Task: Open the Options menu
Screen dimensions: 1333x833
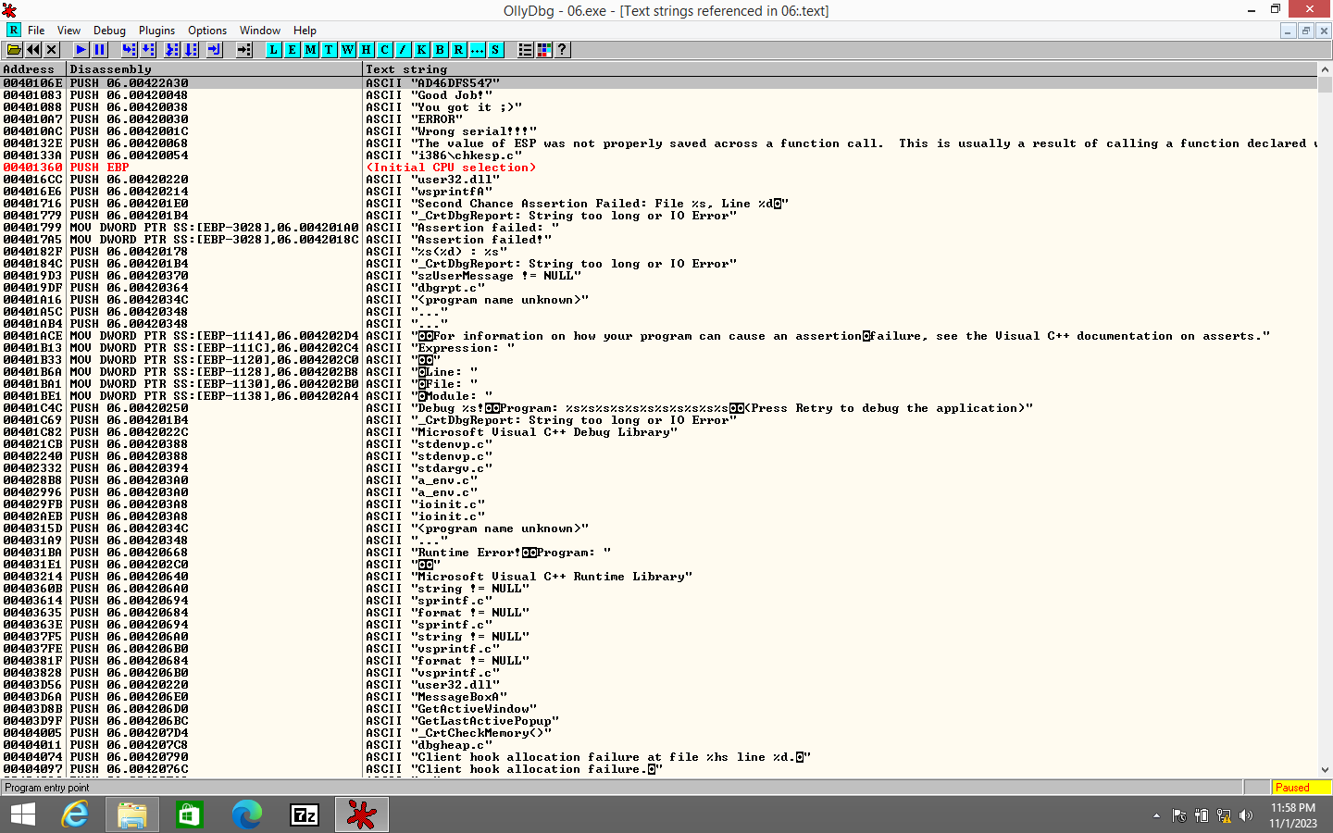Action: (207, 31)
